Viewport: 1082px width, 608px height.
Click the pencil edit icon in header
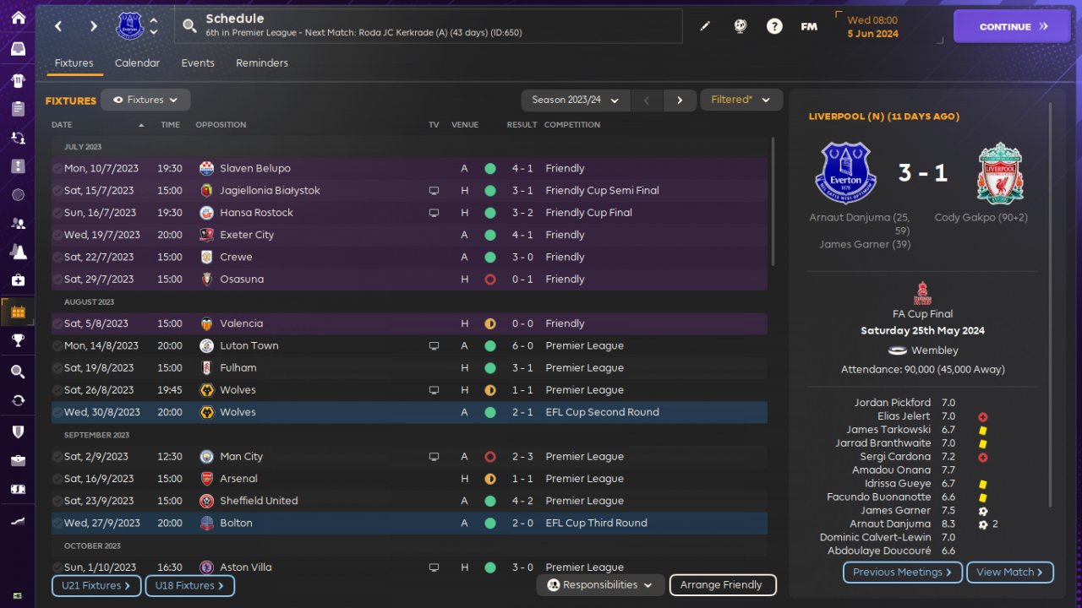coord(705,26)
